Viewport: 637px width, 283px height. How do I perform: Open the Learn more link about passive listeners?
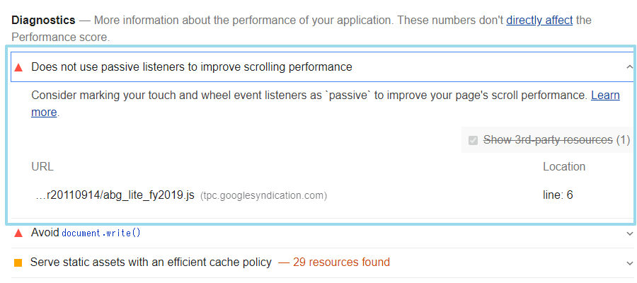click(x=605, y=96)
